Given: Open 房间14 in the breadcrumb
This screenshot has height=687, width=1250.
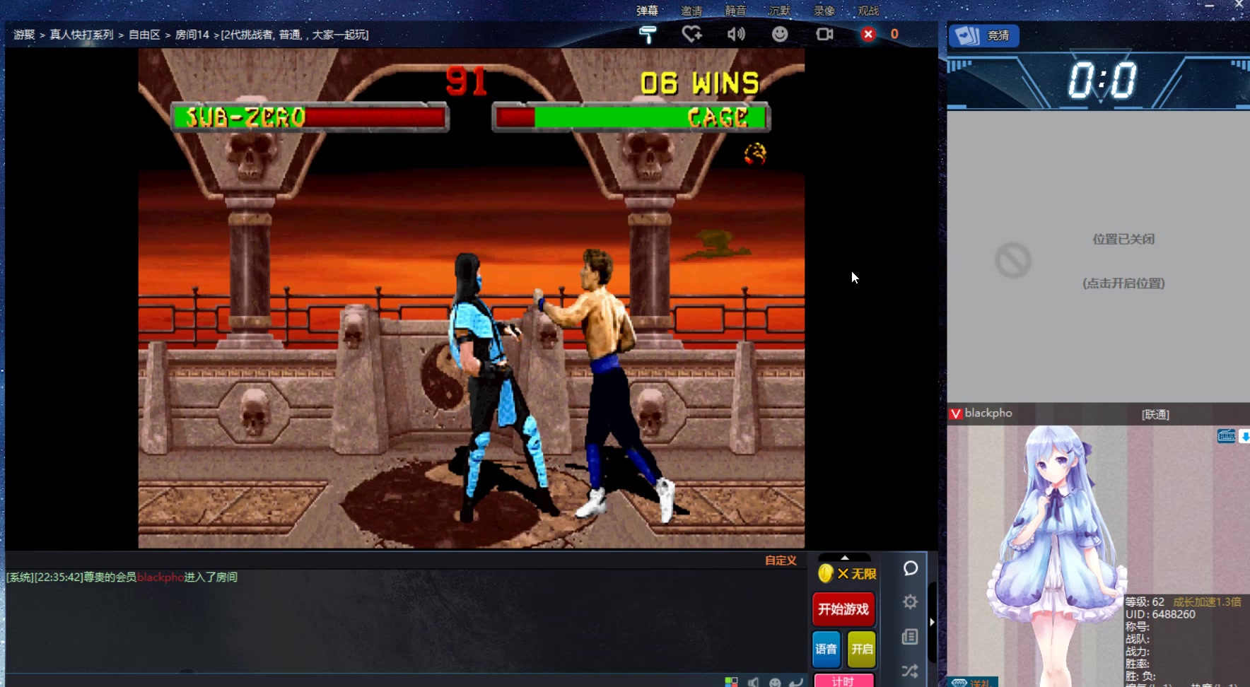Looking at the screenshot, I should 192,35.
